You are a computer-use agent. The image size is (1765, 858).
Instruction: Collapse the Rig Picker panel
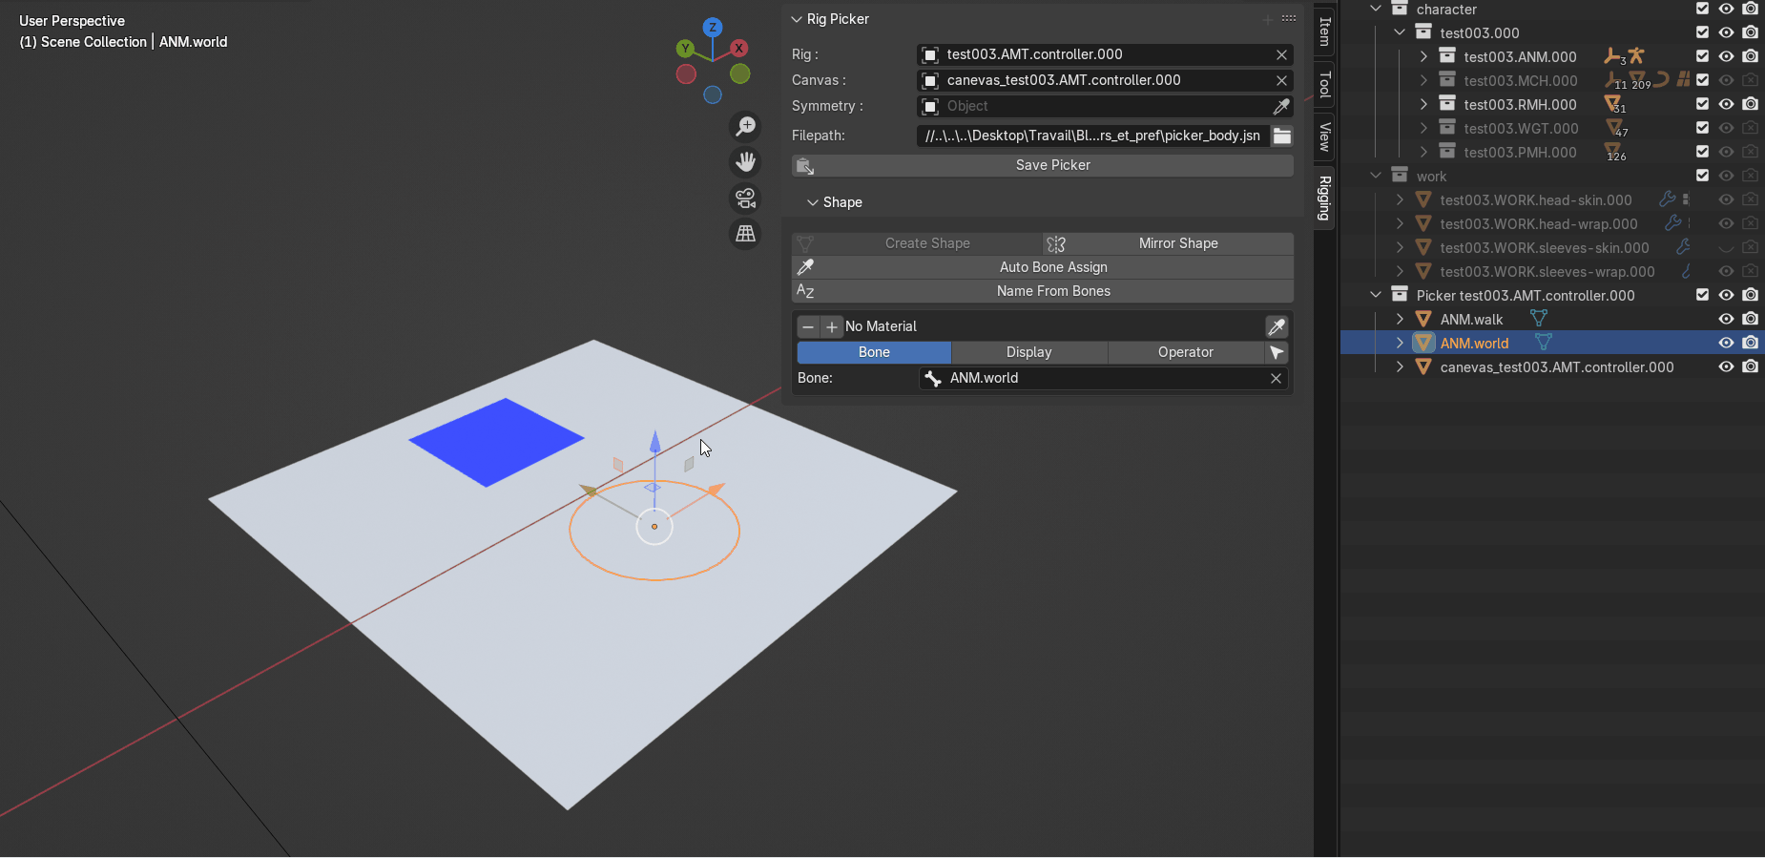click(x=797, y=19)
